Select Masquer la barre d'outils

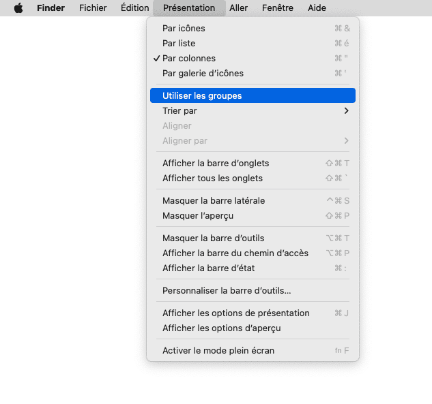click(253, 238)
